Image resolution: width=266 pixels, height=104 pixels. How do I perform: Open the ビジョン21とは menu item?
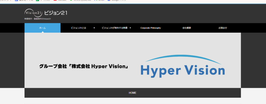(78, 28)
